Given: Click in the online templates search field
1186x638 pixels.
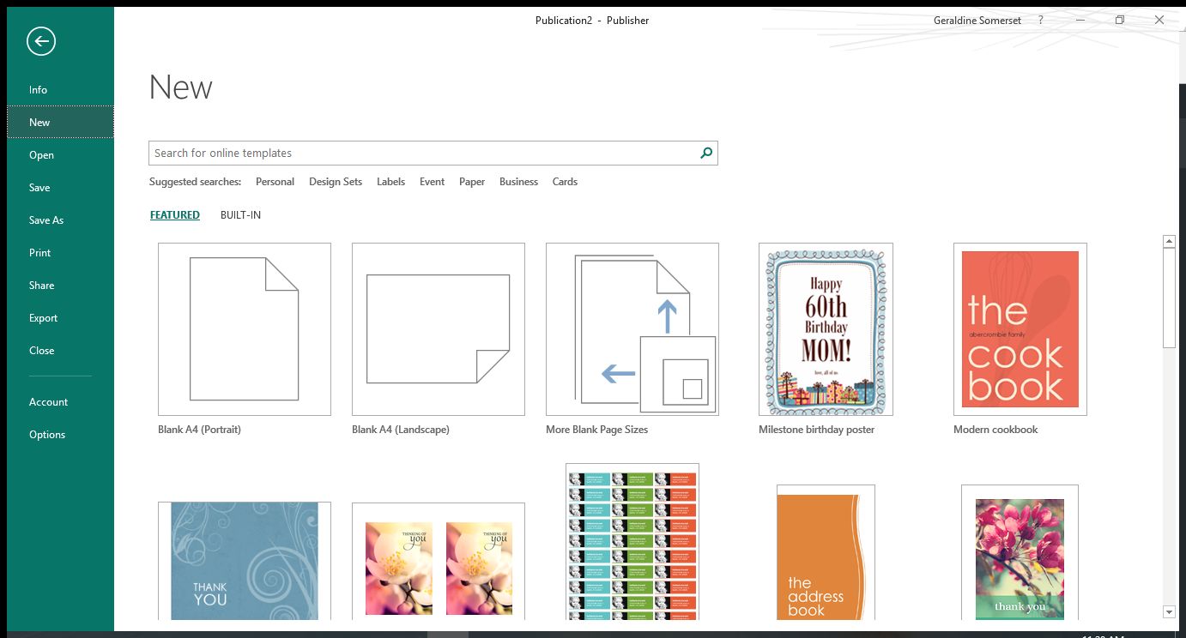Looking at the screenshot, I should coord(421,153).
